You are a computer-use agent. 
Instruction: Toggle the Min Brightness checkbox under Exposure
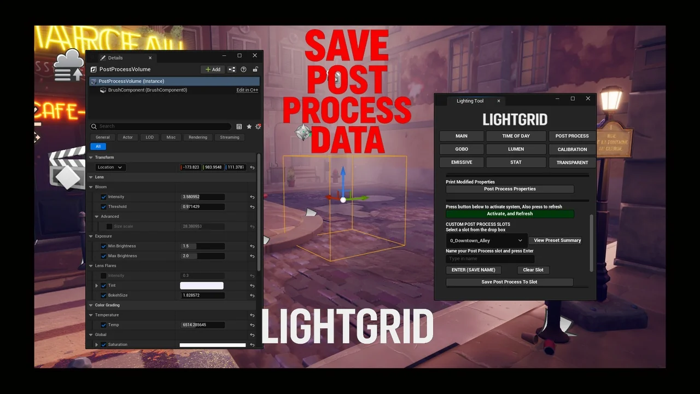point(103,246)
